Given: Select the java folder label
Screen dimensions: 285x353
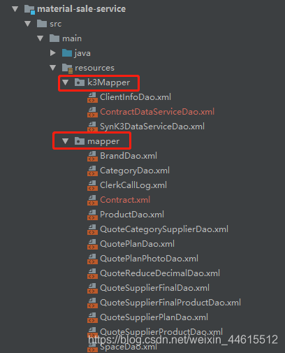Looking at the screenshot, I should [82, 53].
